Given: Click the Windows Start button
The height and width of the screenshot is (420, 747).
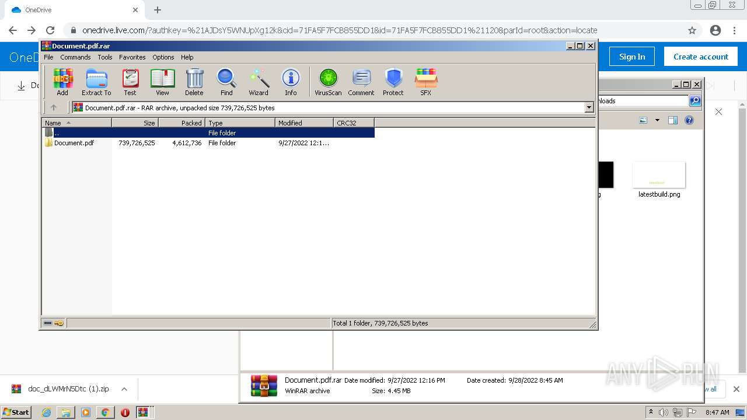Looking at the screenshot, I should (16, 412).
